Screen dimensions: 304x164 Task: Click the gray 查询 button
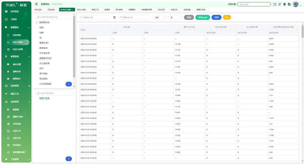tap(189, 17)
